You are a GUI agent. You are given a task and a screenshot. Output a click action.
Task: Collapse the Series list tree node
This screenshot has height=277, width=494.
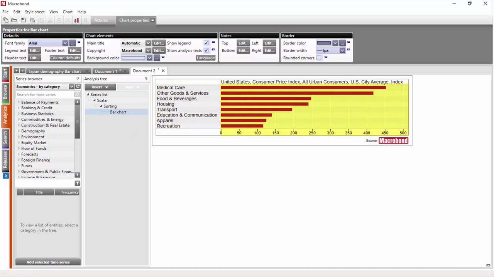(88, 95)
